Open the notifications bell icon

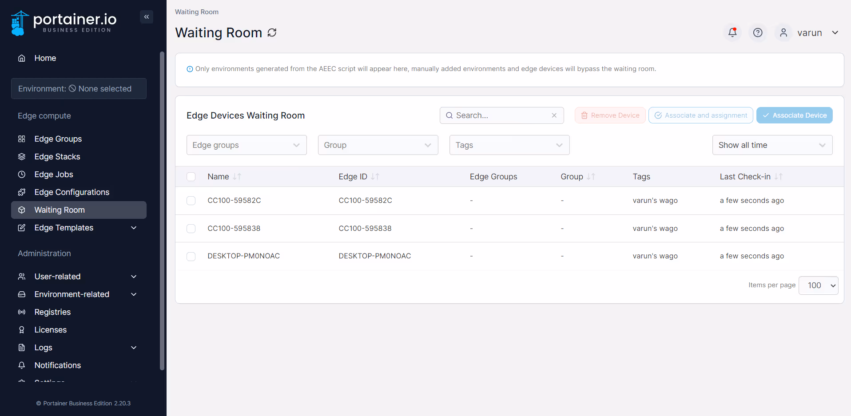pos(732,32)
